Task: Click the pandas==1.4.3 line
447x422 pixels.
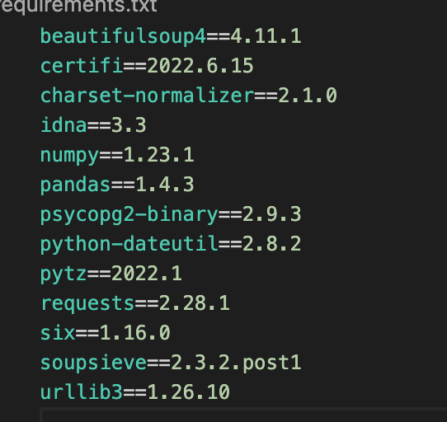Action: (117, 185)
